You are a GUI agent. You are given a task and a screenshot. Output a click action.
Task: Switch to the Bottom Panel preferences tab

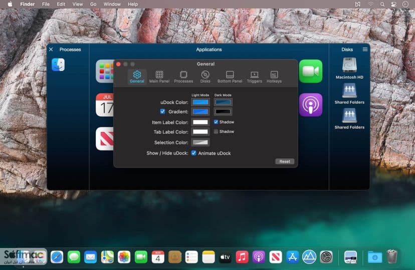point(230,77)
